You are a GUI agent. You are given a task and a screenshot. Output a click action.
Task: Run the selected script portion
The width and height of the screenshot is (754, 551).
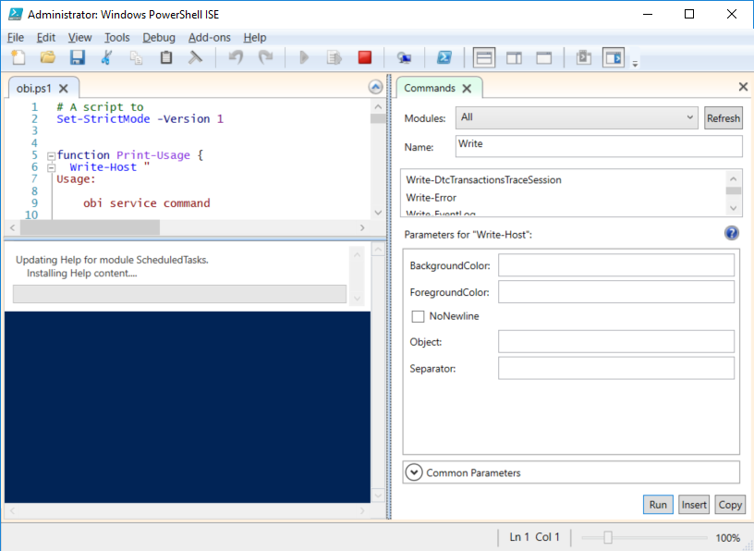coord(334,56)
